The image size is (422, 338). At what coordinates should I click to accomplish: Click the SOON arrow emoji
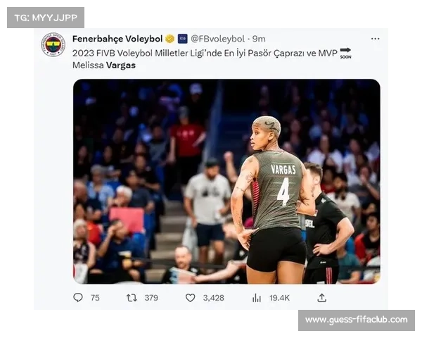(x=345, y=53)
